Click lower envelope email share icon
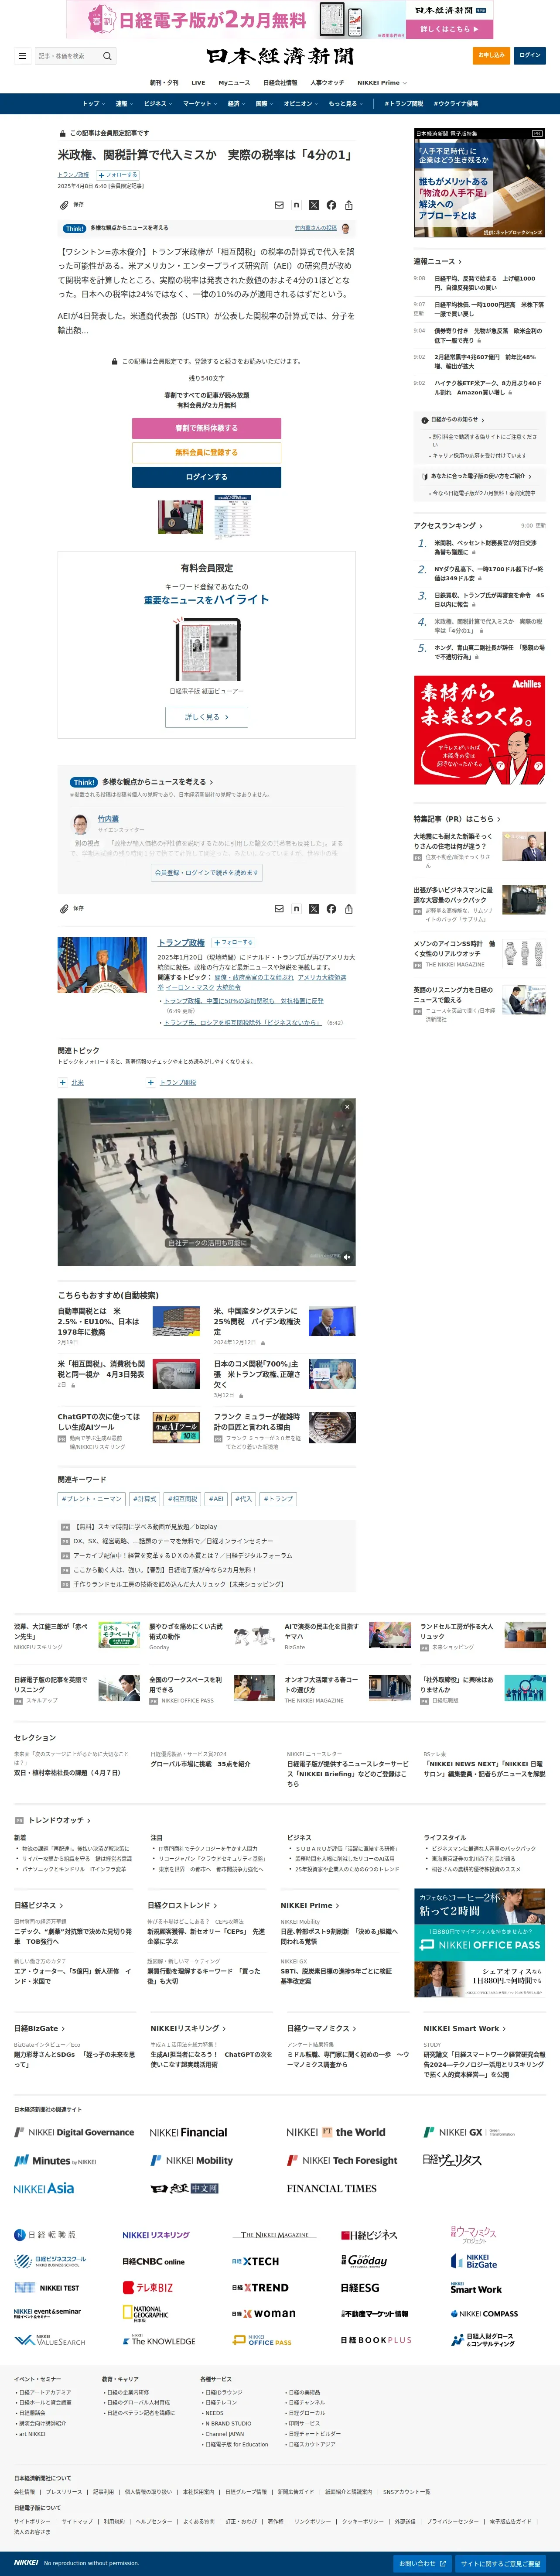Image resolution: width=560 pixels, height=2576 pixels. click(x=279, y=909)
